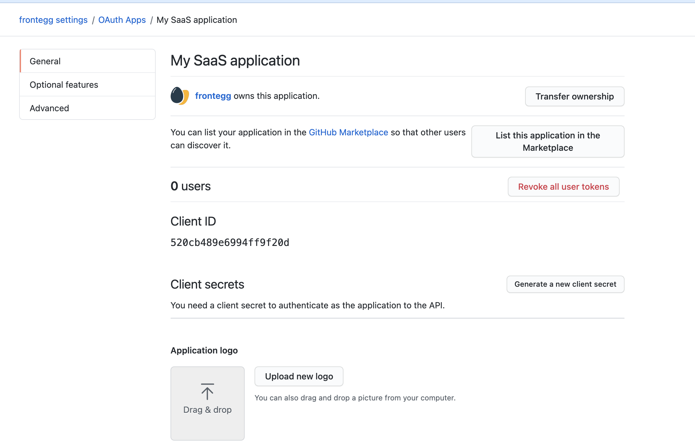Click the Client ID value text

(230, 243)
